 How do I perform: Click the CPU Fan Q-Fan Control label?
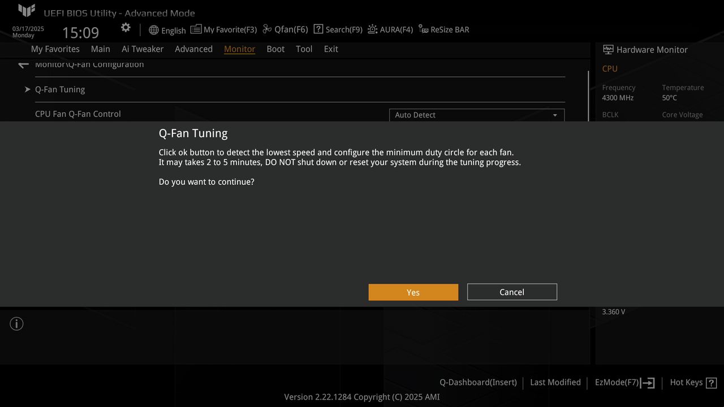pyautogui.click(x=78, y=114)
